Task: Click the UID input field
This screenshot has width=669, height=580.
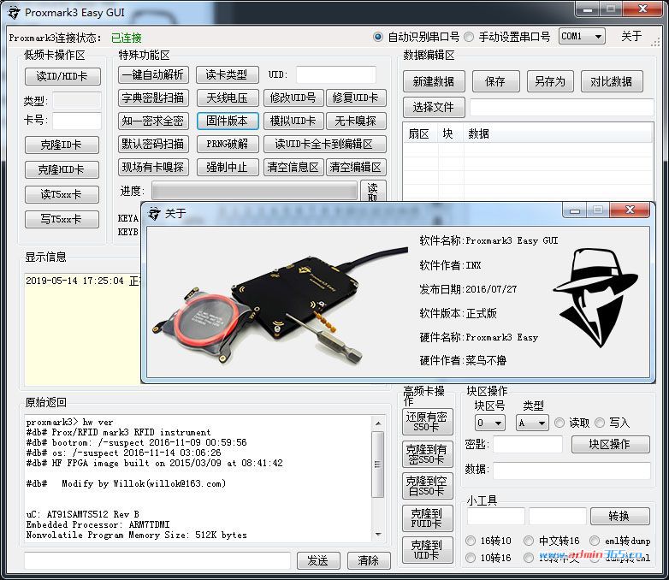Action: point(336,74)
